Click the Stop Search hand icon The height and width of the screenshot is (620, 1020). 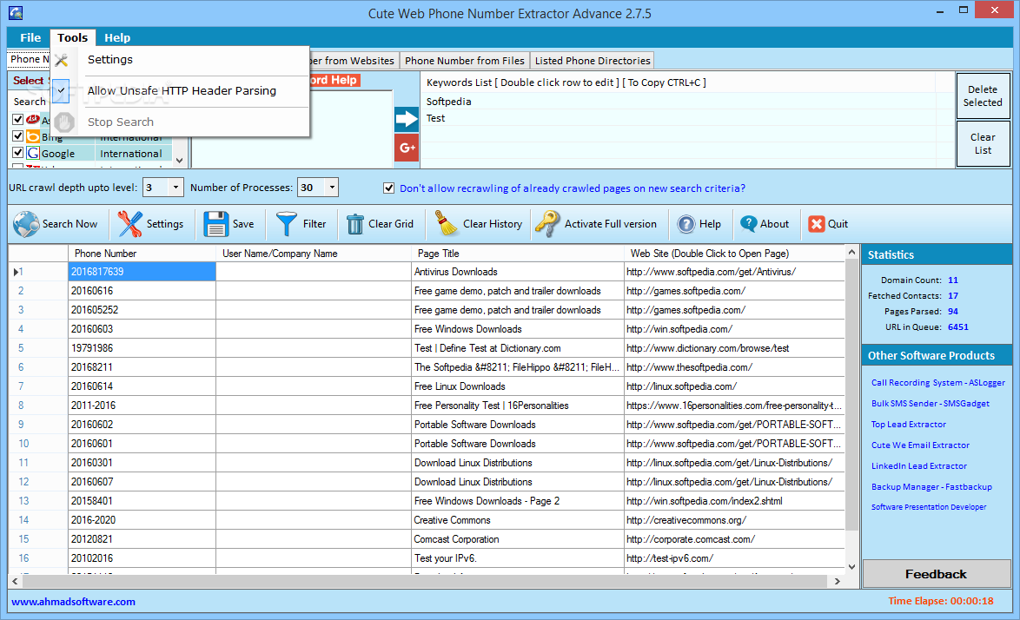tap(63, 122)
